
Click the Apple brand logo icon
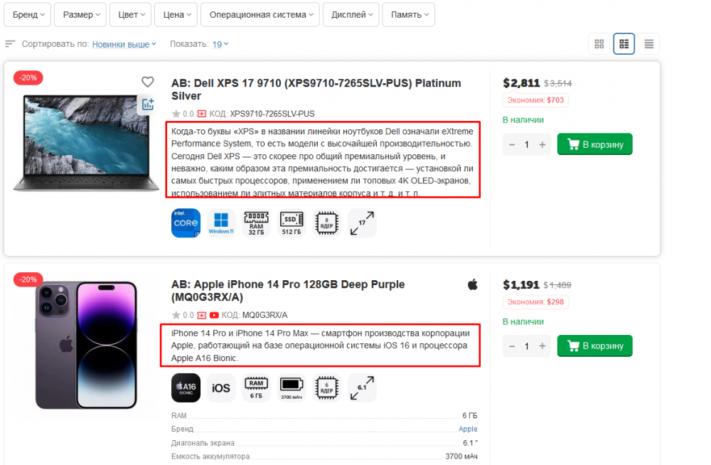coord(472,284)
